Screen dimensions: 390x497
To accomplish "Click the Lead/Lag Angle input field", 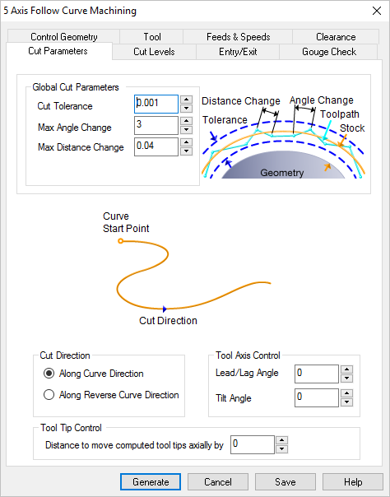I will coord(317,374).
